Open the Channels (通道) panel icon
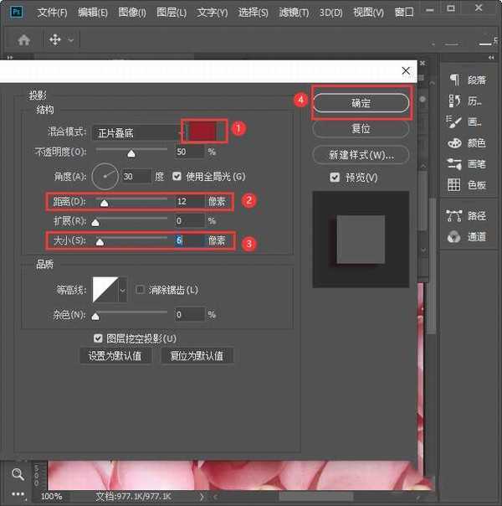The width and height of the screenshot is (502, 506). (454, 236)
